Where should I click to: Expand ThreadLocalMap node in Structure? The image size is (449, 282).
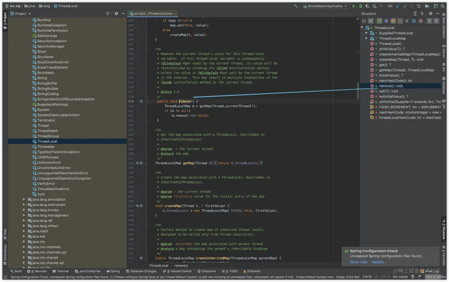pos(366,38)
